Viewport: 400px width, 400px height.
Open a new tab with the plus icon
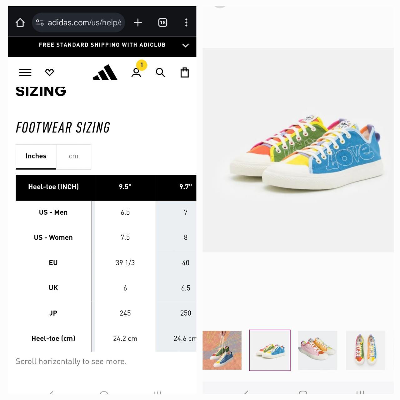138,22
